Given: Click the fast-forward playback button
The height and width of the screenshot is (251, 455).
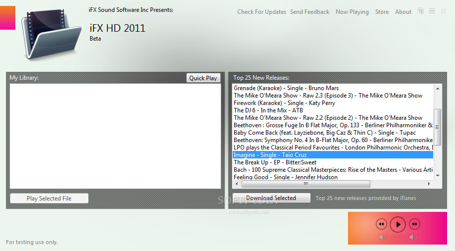Looking at the screenshot, I should tap(415, 224).
